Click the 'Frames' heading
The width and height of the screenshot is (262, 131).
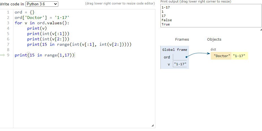pos(182,40)
